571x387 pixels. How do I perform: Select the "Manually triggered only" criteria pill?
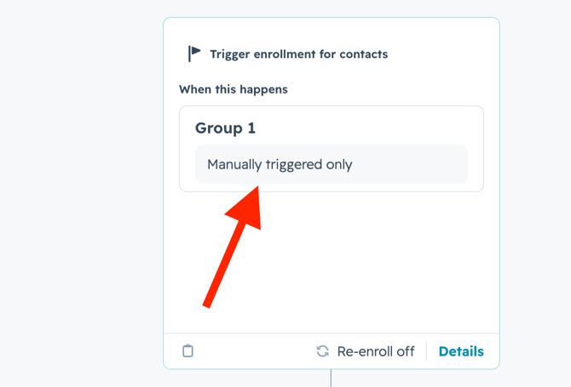(x=331, y=164)
